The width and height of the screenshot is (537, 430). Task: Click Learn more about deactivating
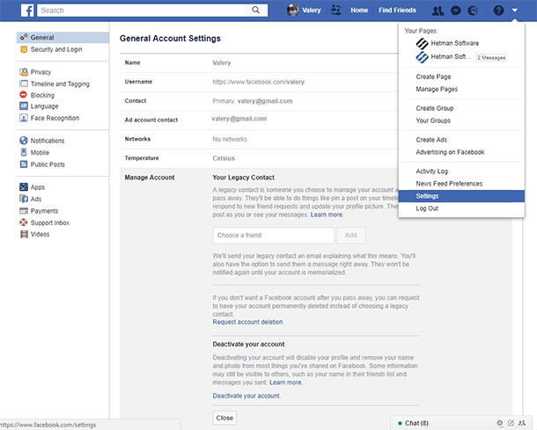[x=285, y=383]
